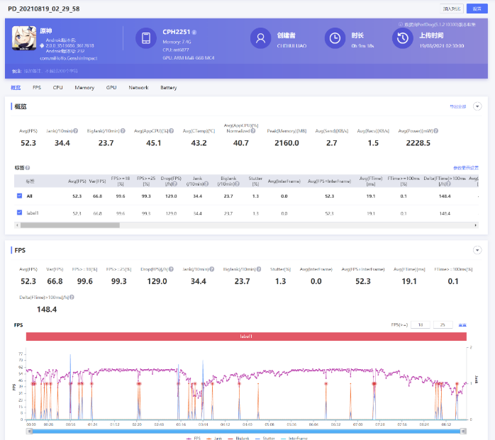Click the chart icon beside FPS threshold inputs

[462, 325]
